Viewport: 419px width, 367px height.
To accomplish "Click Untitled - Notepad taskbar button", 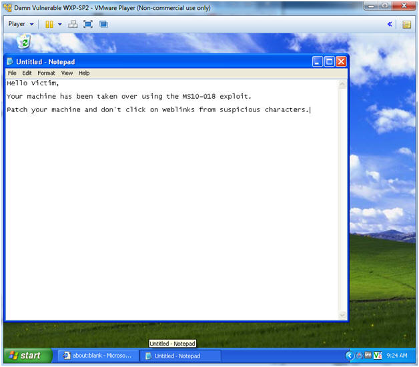I will point(180,356).
